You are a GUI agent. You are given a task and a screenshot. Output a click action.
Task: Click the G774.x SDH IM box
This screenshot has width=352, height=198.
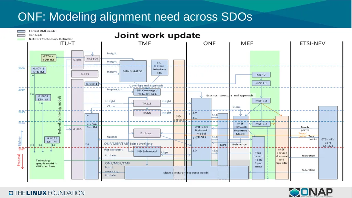pyautogui.click(x=48, y=58)
